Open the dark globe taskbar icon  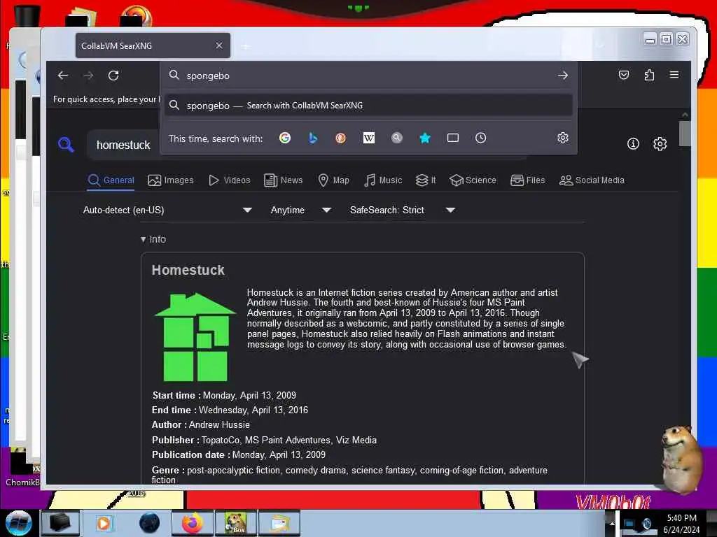coord(149,523)
